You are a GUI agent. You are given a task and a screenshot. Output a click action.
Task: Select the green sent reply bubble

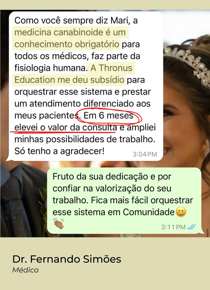125,200
